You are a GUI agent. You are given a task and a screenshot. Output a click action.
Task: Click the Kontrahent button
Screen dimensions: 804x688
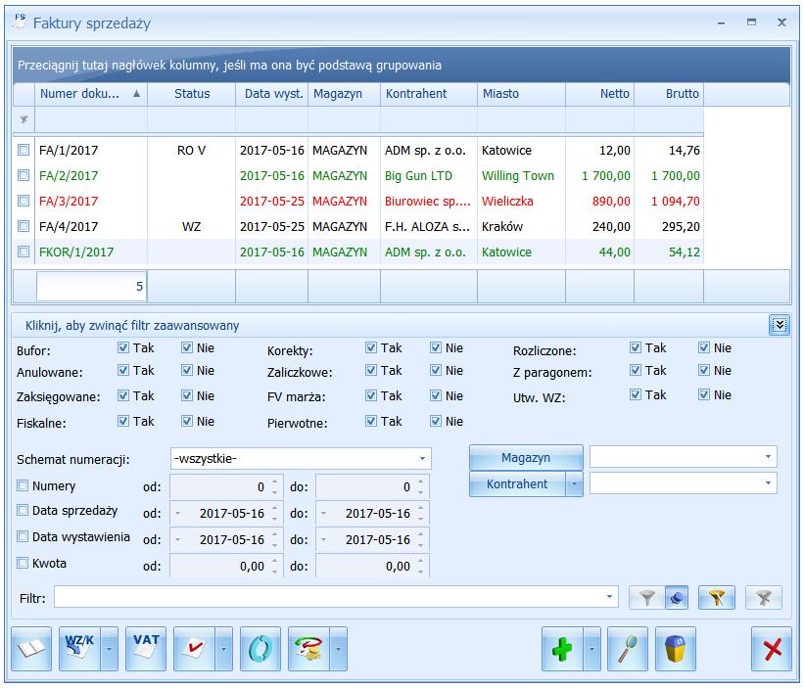[x=517, y=484]
